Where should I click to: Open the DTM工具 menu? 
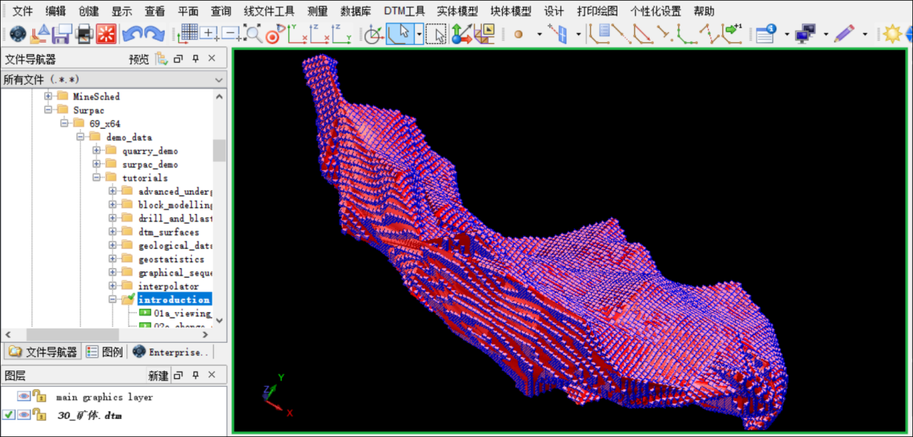(404, 11)
